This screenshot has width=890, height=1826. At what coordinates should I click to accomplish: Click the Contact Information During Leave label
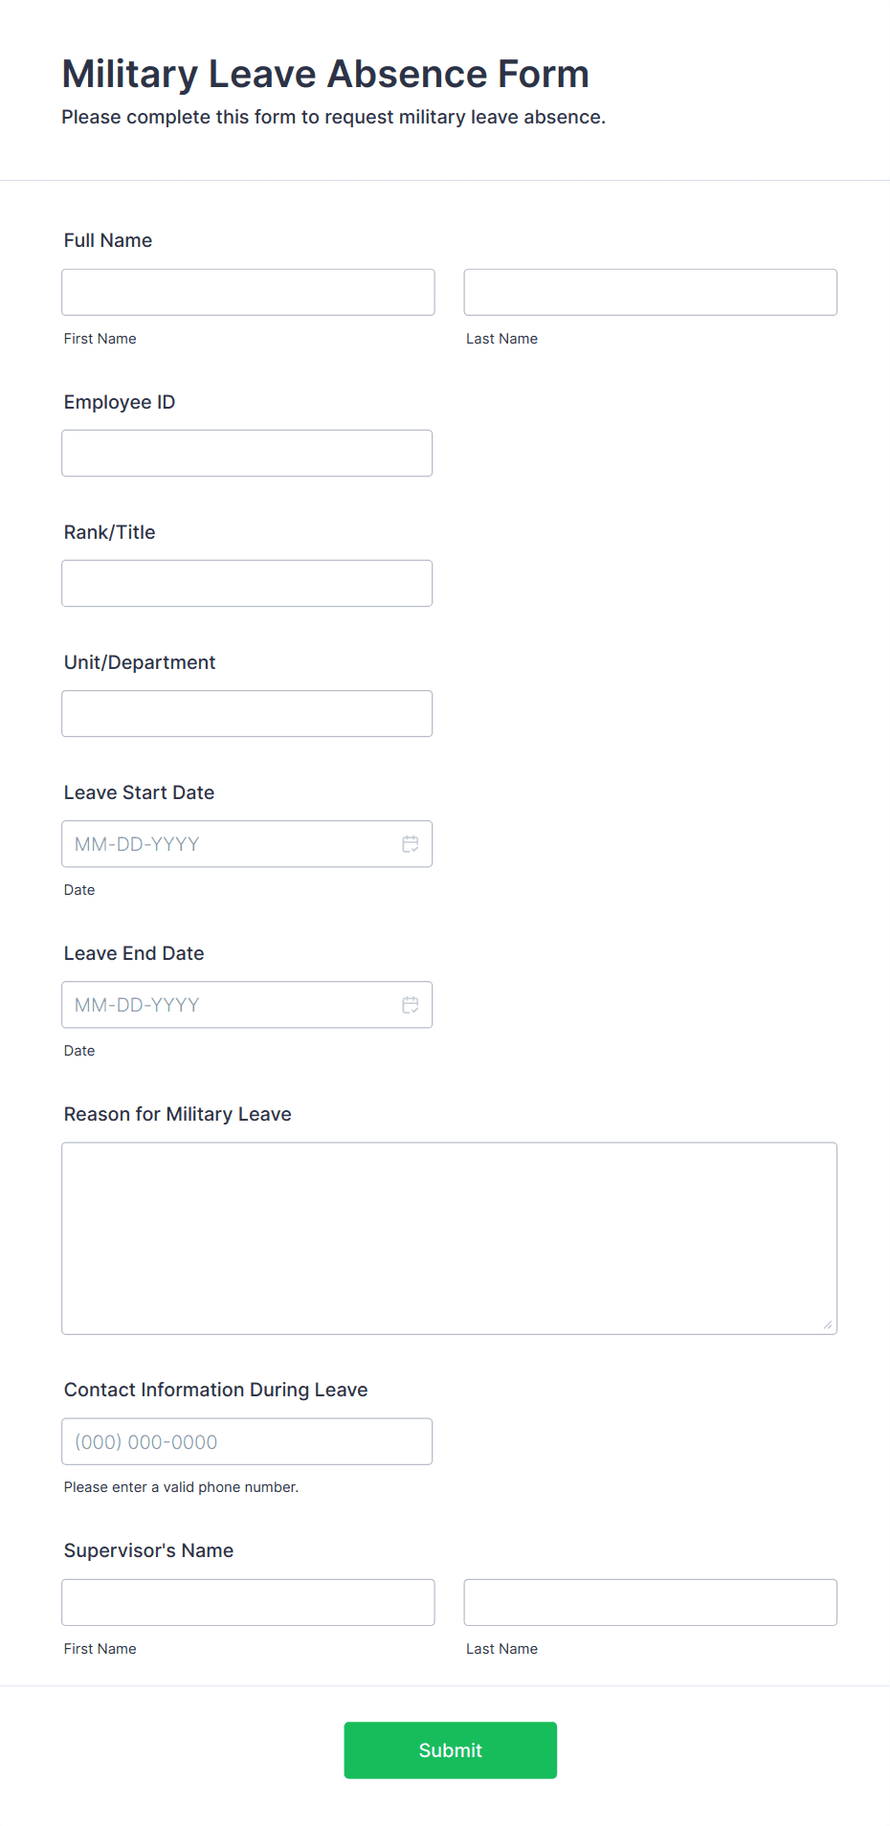(x=215, y=1390)
